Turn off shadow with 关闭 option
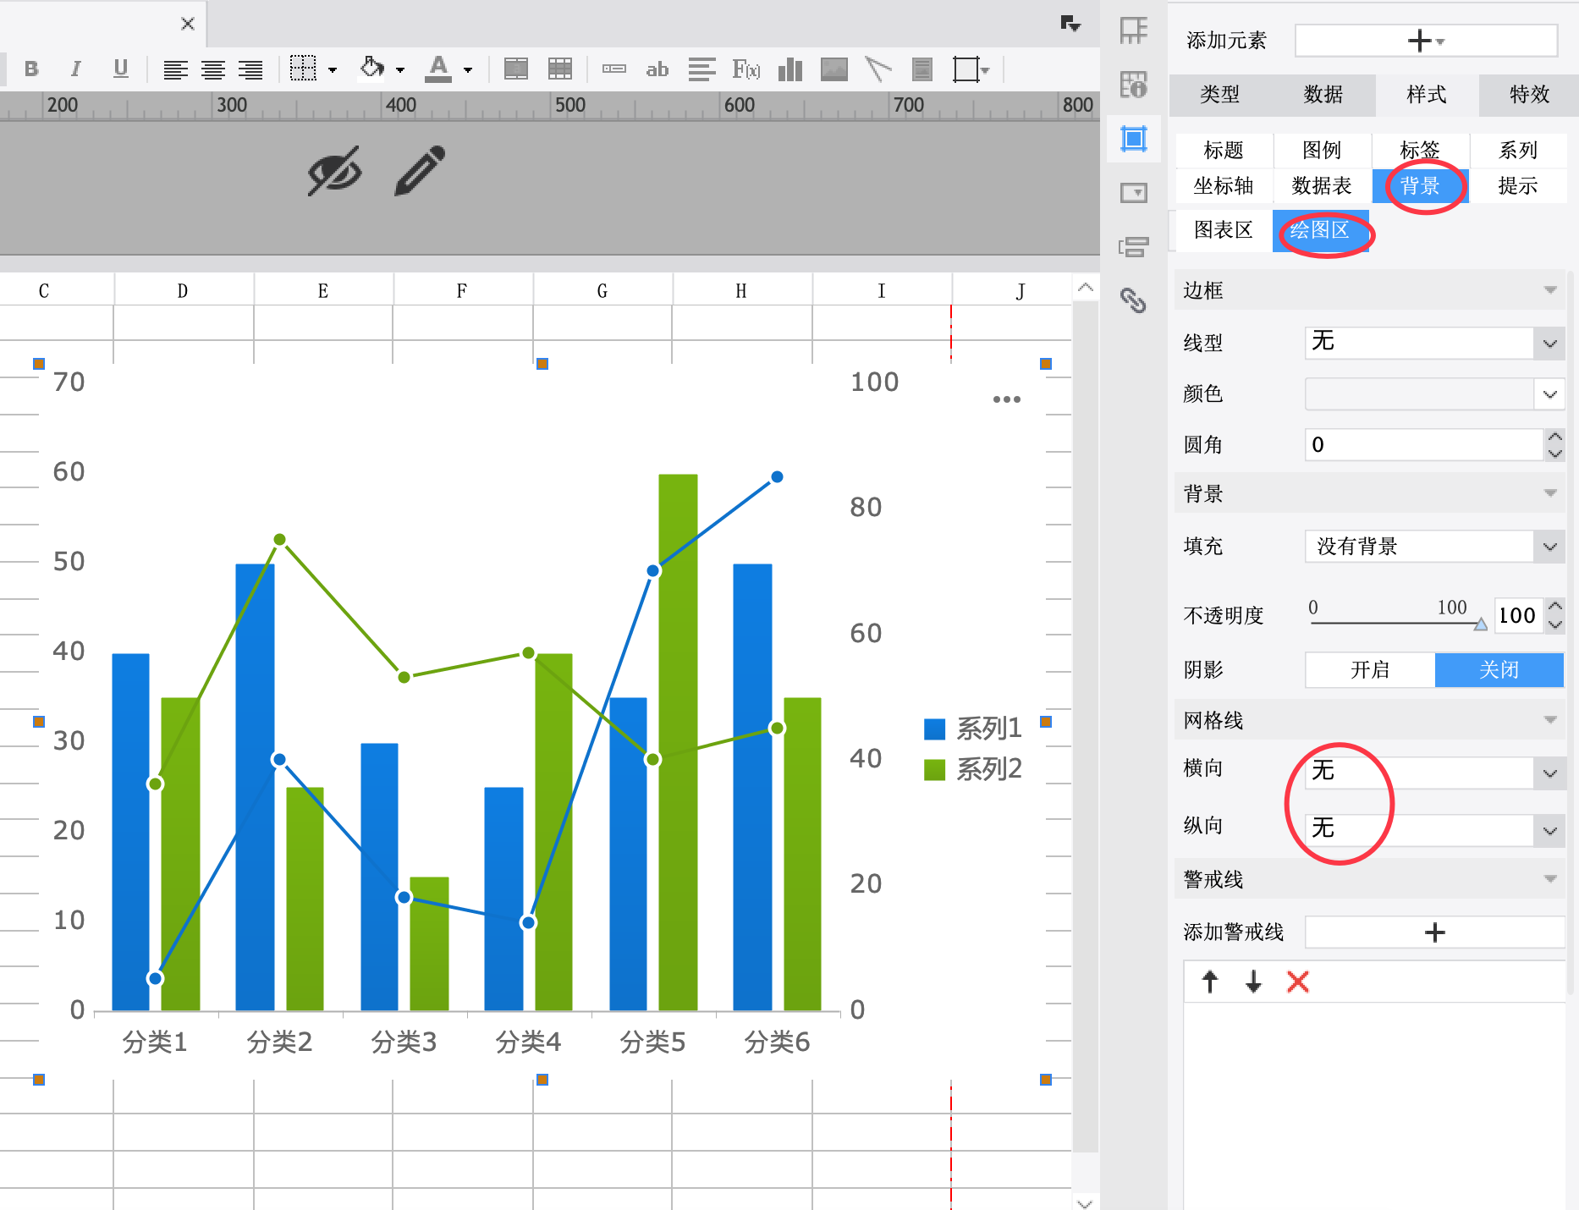1579x1210 pixels. click(x=1499, y=670)
